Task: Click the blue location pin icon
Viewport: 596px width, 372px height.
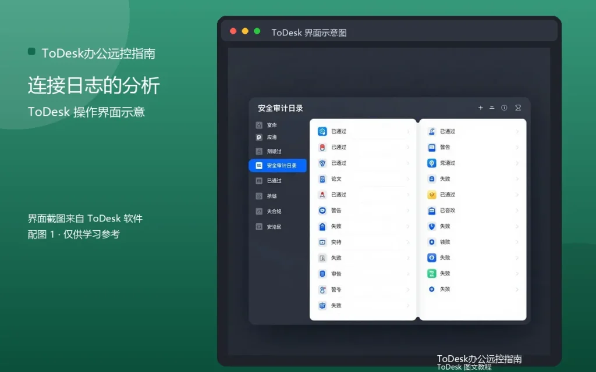Action: point(432,163)
